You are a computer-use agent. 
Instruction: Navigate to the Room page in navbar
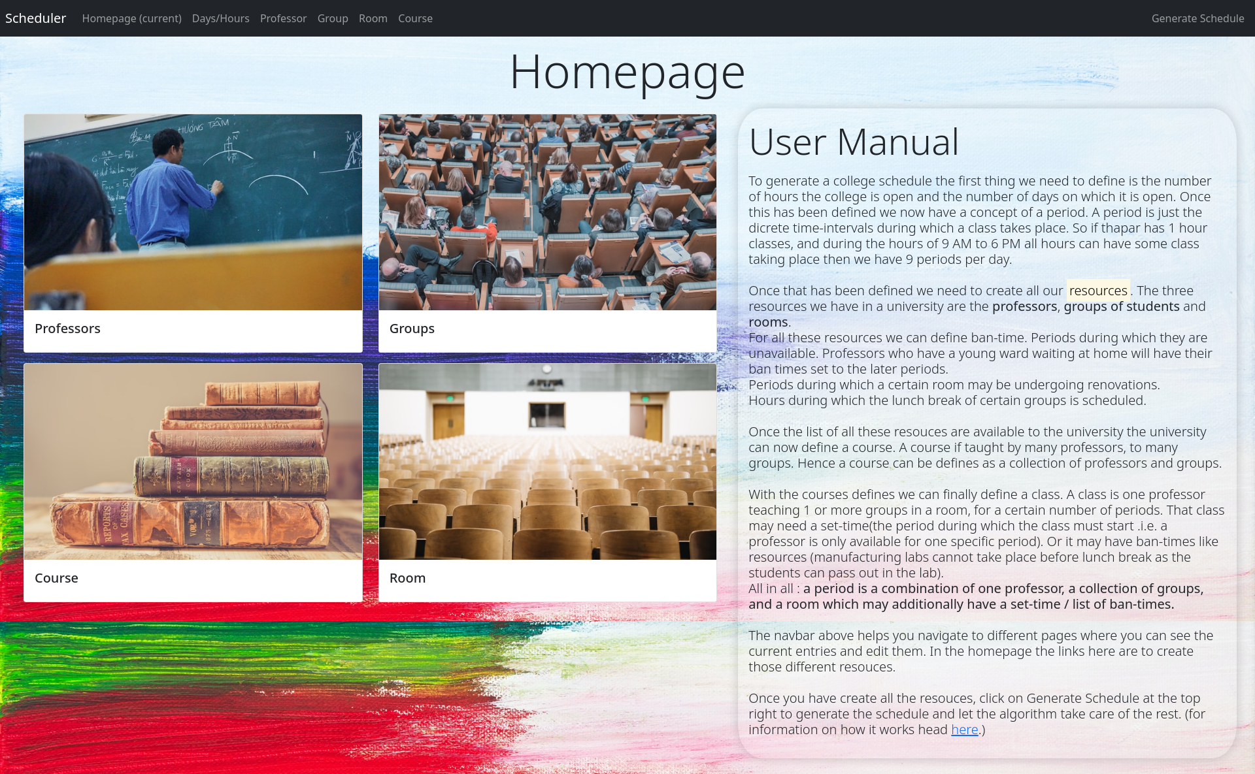click(x=373, y=18)
